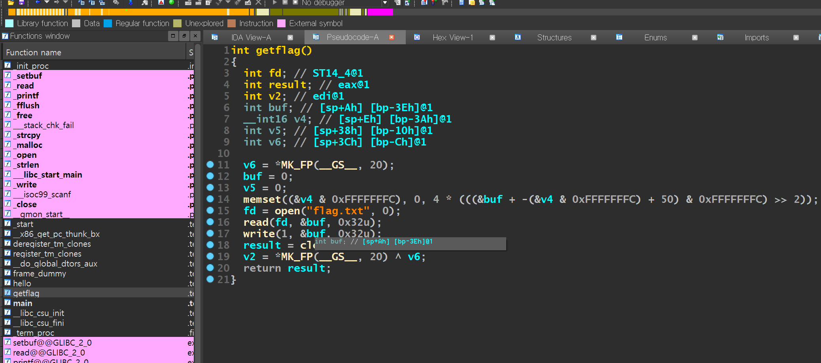Click the red warning triangle icon

click(x=161, y=2)
